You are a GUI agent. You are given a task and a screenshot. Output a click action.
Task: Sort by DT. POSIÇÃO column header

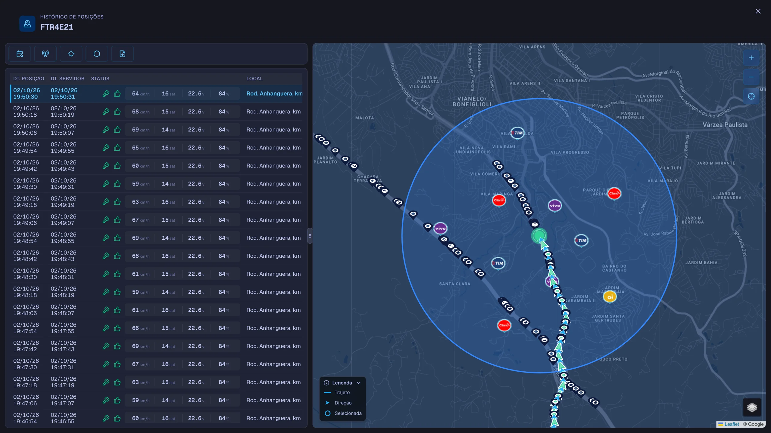[x=29, y=78]
